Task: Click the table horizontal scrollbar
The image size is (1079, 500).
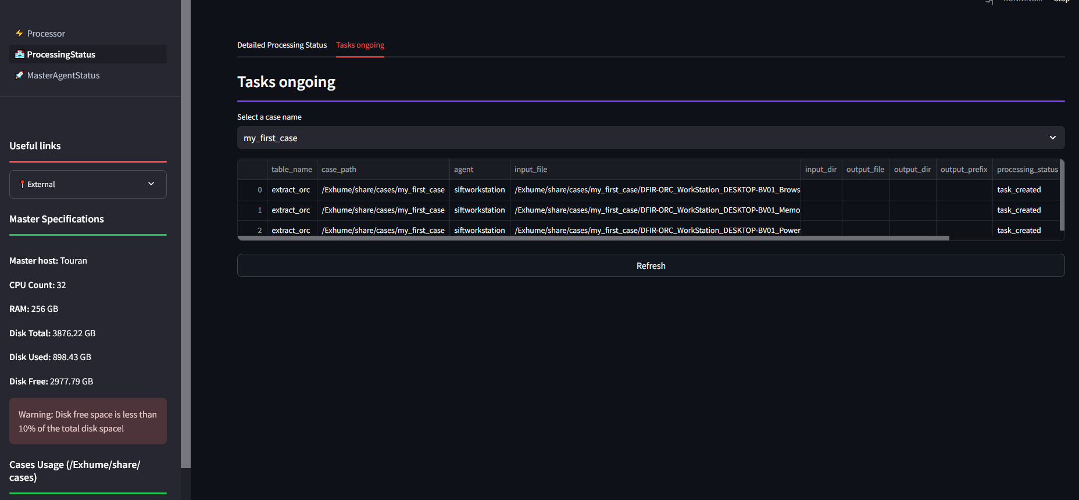Action: 594,238
